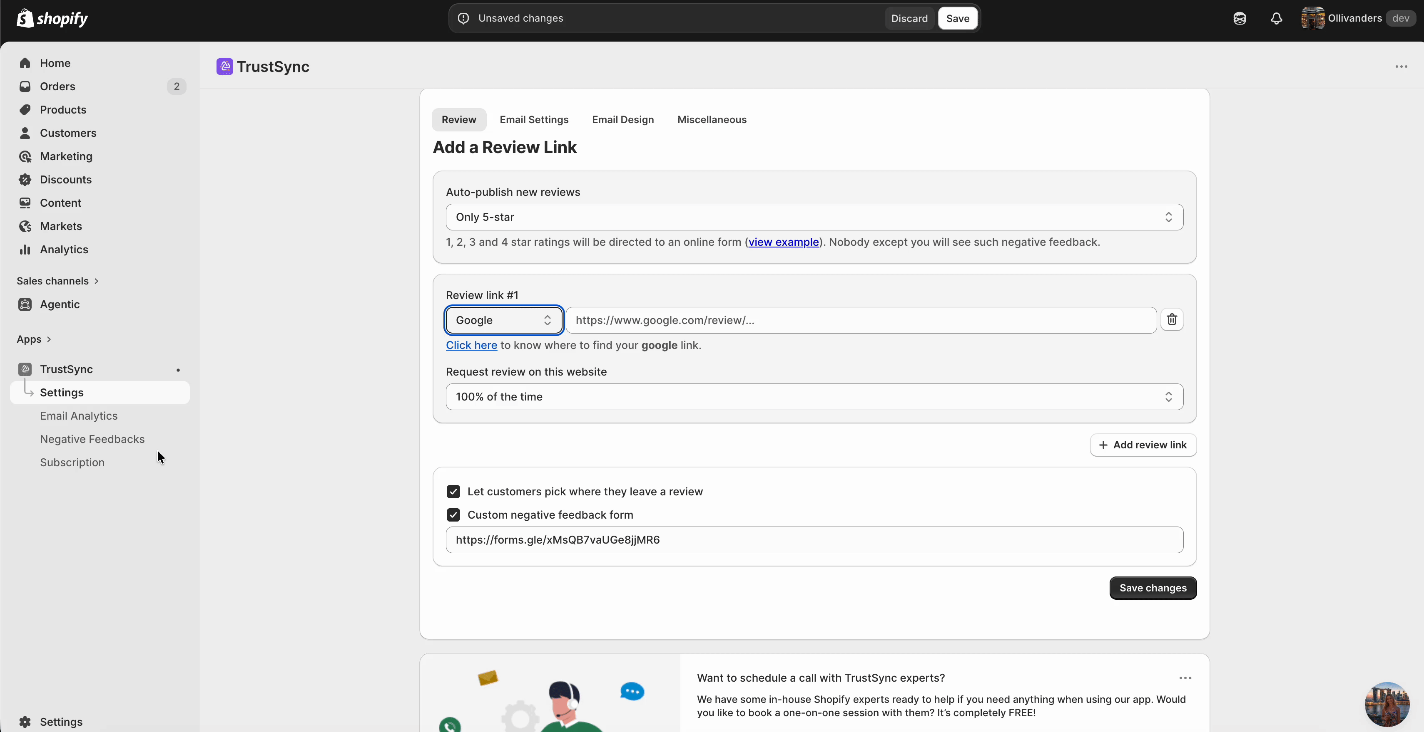Switch to the Email Design tab
1424x732 pixels.
tap(622, 119)
